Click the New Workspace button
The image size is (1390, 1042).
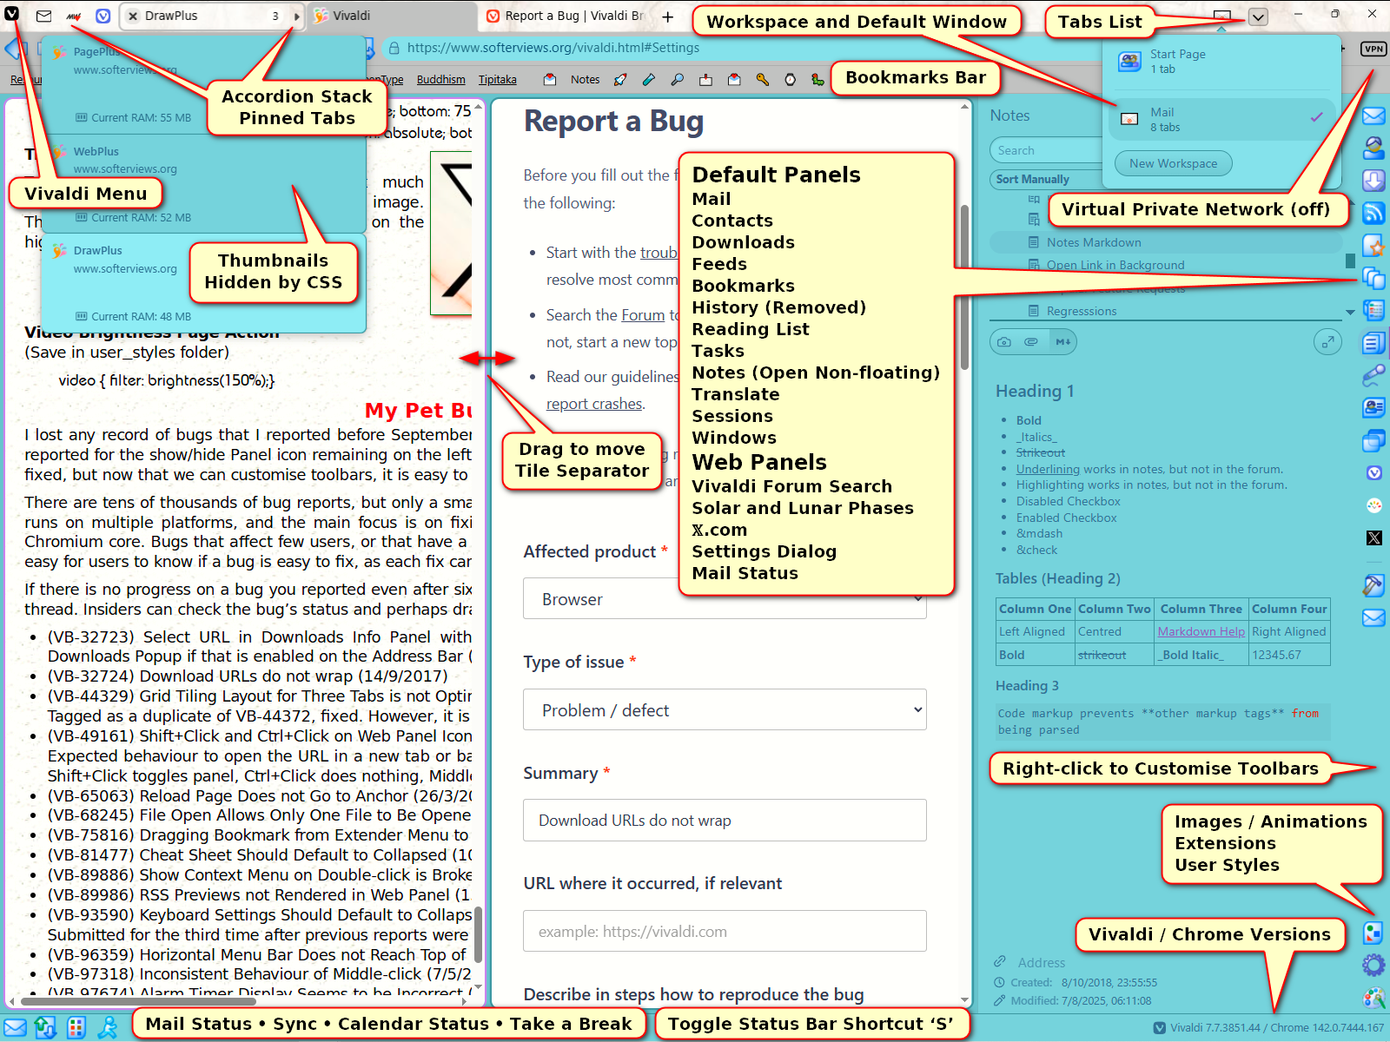pos(1173,163)
